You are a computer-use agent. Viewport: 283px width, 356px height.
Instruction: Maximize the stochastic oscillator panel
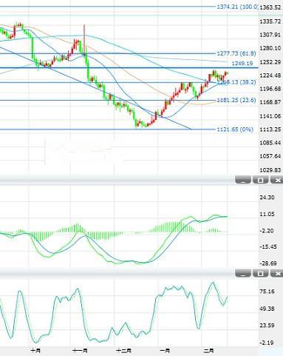point(260,273)
